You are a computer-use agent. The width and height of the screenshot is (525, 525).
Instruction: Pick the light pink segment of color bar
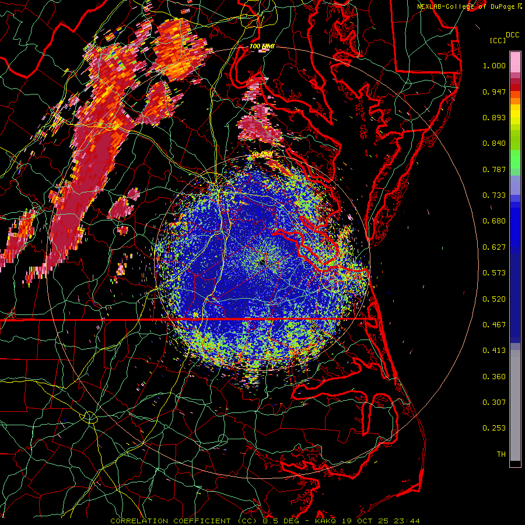(x=515, y=62)
